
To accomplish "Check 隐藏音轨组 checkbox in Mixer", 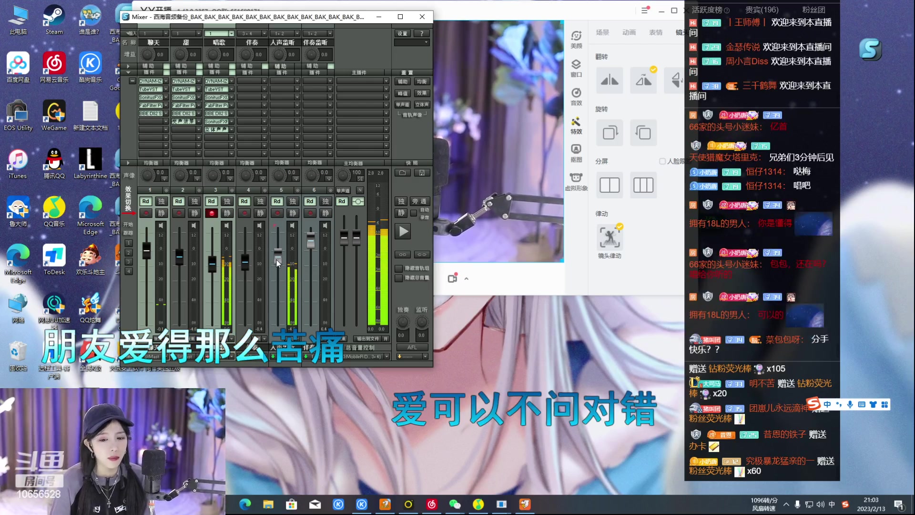I will (399, 268).
